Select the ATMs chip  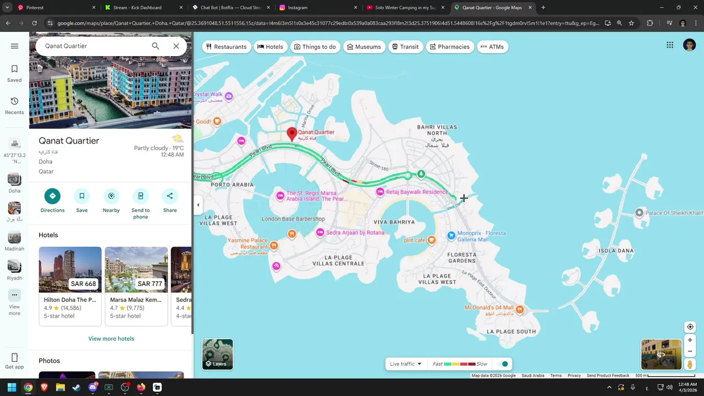(492, 47)
